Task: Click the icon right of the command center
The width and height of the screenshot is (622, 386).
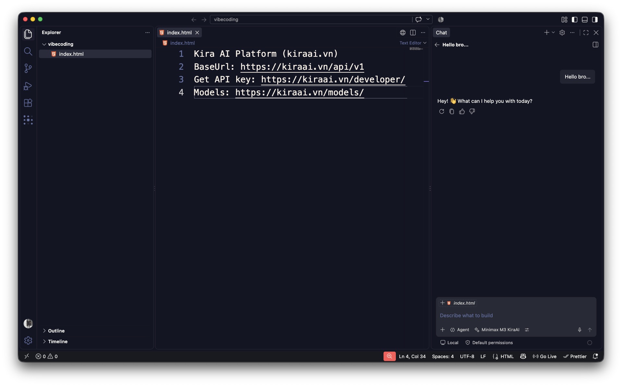Action: click(x=441, y=19)
